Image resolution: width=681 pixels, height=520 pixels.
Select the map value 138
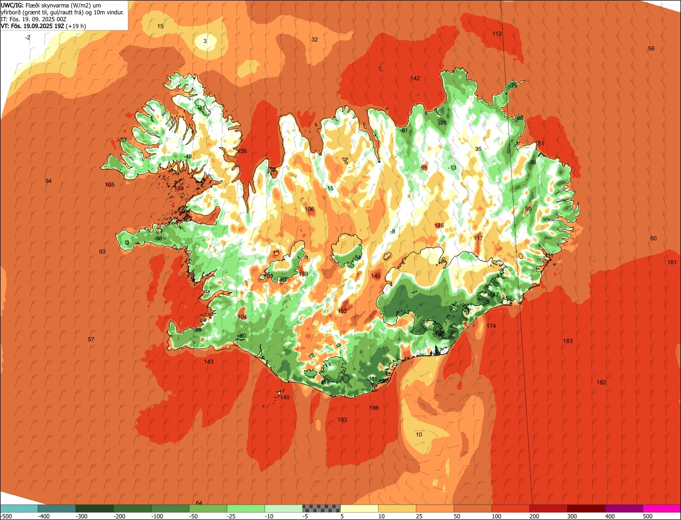tap(303, 274)
